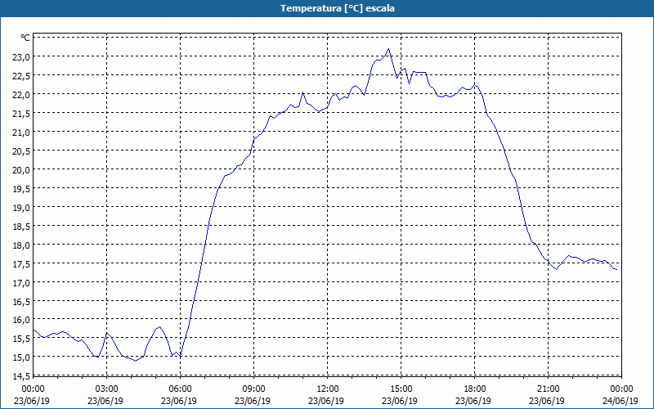Click the 22,5 y-axis label
The width and height of the screenshot is (654, 409).
[21, 76]
